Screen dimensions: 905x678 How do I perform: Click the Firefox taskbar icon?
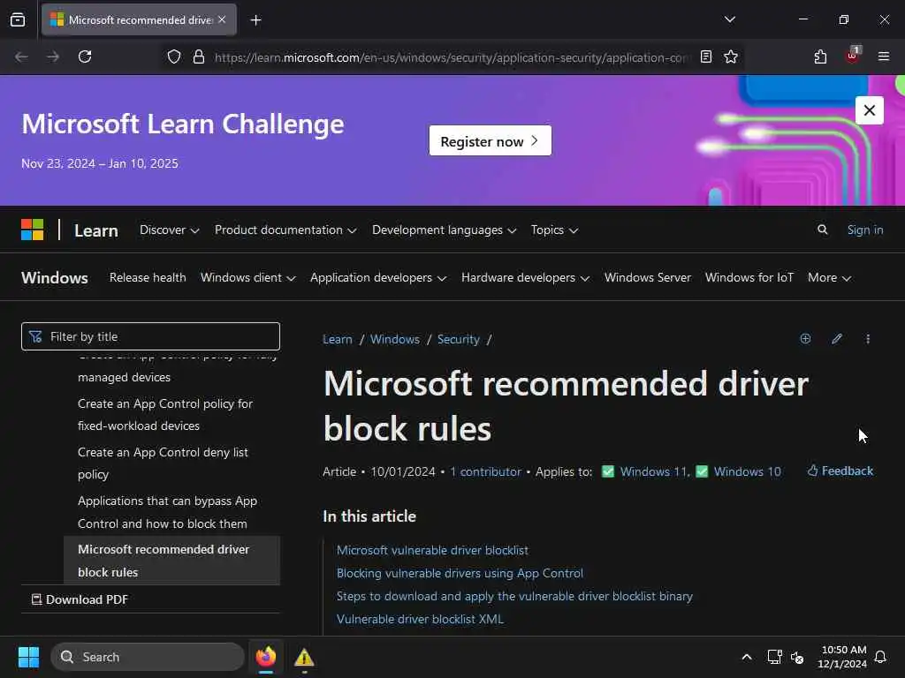266,657
